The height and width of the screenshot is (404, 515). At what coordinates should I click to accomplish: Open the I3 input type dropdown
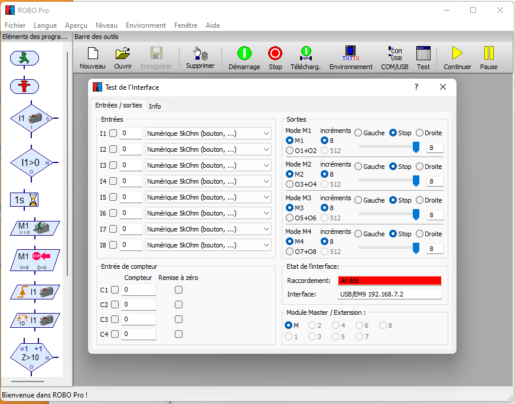click(x=208, y=165)
